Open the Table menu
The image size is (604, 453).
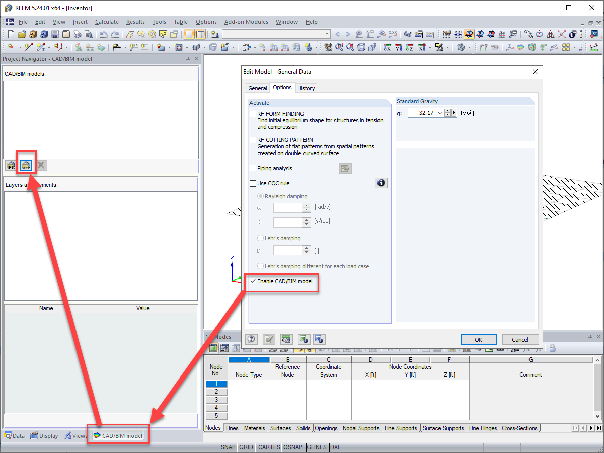click(x=181, y=22)
